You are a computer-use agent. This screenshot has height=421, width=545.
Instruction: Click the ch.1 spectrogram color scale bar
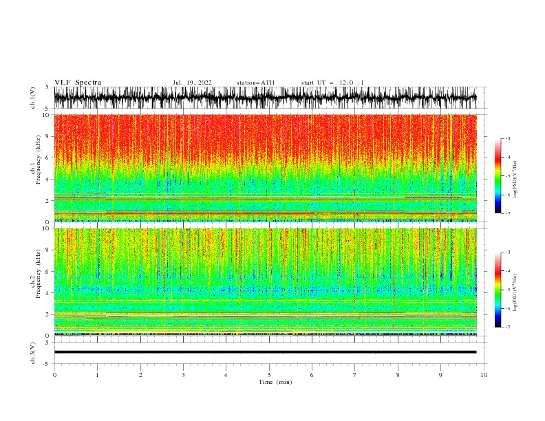tap(498, 176)
